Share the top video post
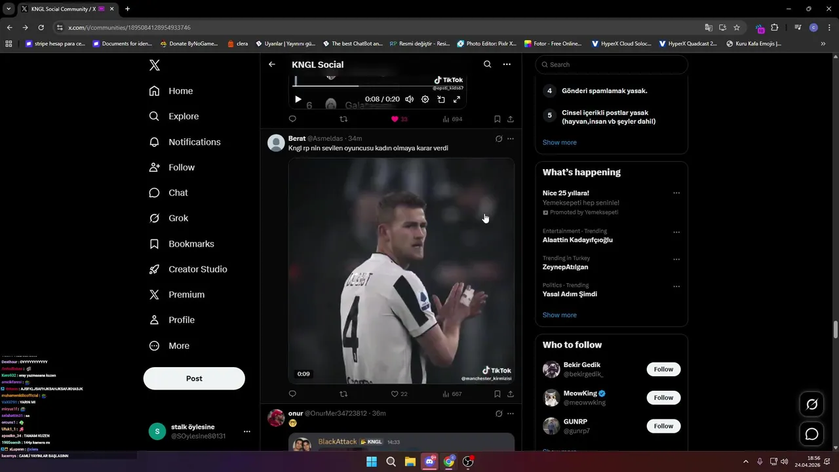Screen dimensions: 839x472 pos(511,119)
